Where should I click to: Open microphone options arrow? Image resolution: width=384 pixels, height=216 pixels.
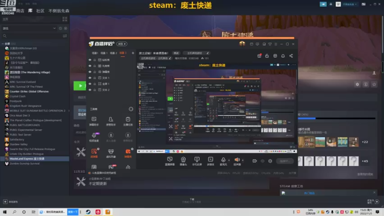(x=229, y=160)
